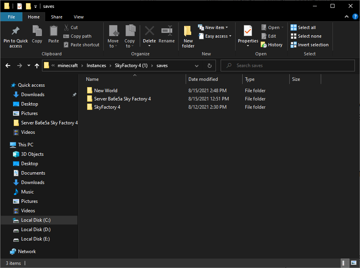
Task: Open New item dropdown
Action: coord(213,27)
